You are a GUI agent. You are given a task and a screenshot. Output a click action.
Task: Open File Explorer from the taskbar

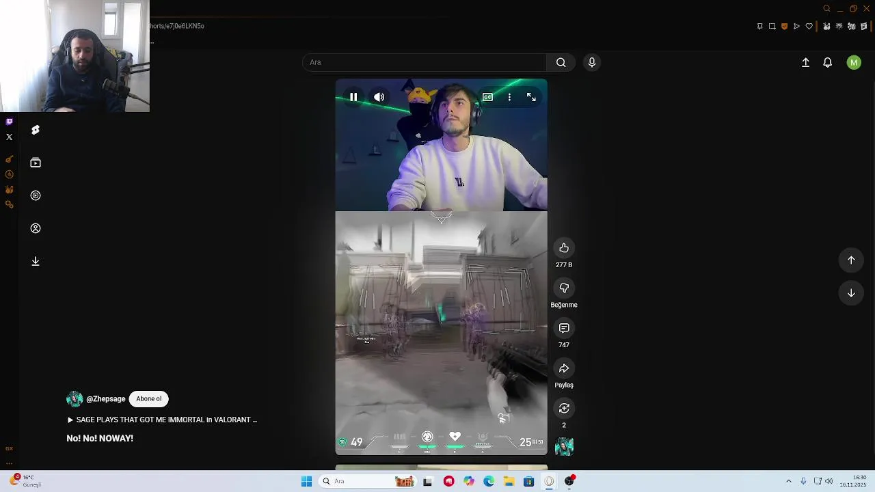pyautogui.click(x=509, y=481)
